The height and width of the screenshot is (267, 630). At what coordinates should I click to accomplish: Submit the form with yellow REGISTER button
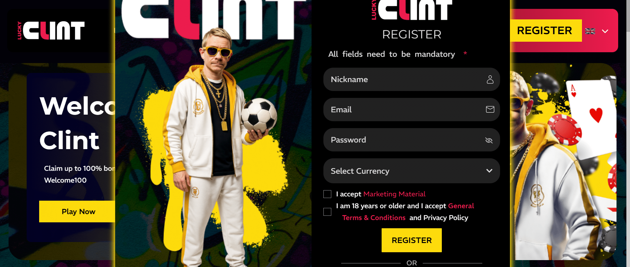click(412, 240)
